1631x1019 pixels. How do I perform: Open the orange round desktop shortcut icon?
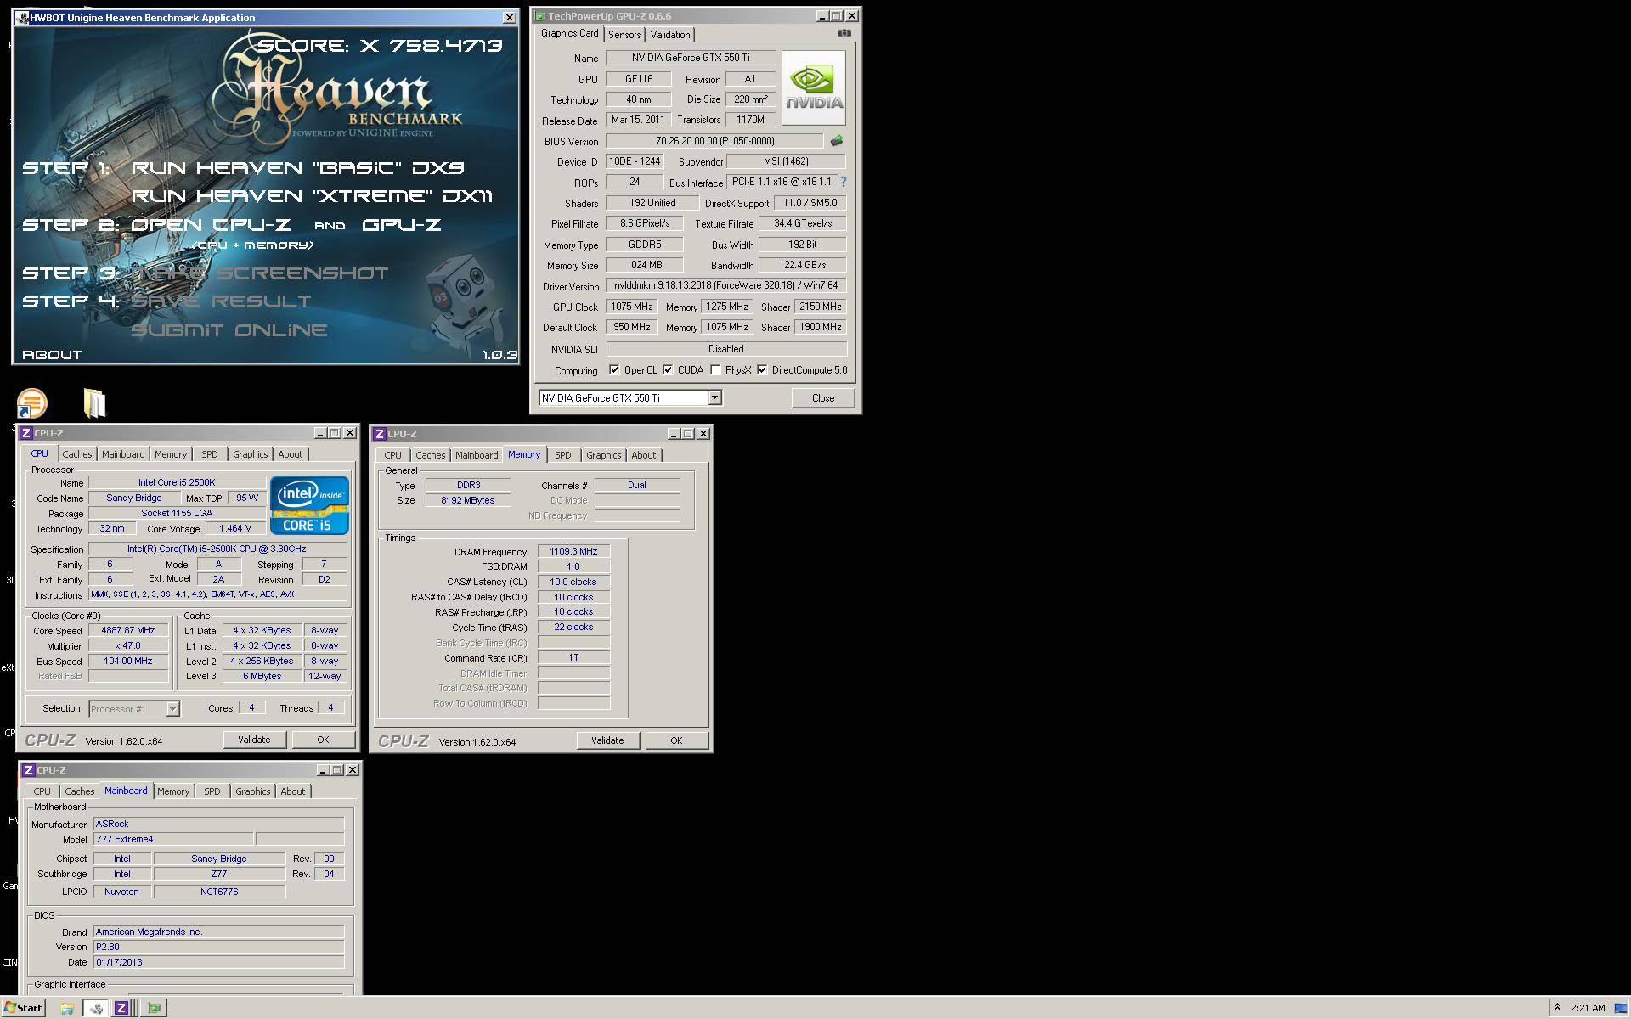pyautogui.click(x=32, y=403)
